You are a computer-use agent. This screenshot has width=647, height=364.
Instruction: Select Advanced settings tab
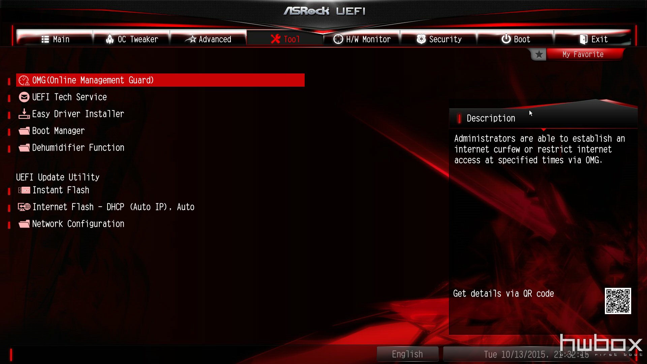208,39
